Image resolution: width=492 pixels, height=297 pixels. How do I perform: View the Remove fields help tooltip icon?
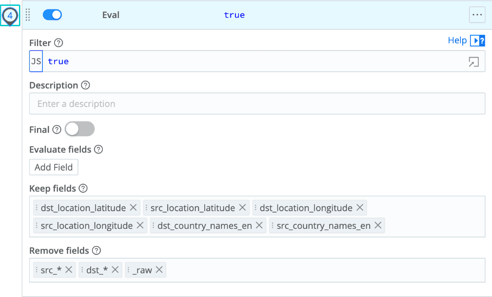[x=96, y=251]
